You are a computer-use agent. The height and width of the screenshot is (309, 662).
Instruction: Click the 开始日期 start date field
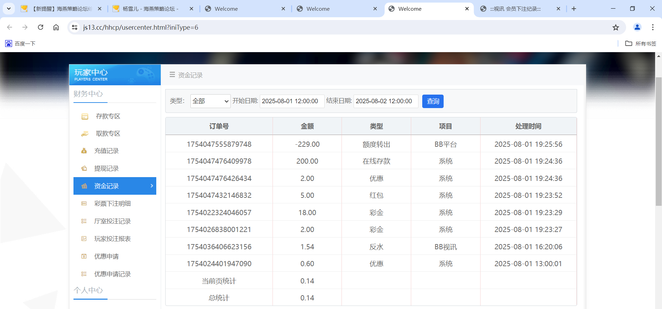click(292, 101)
